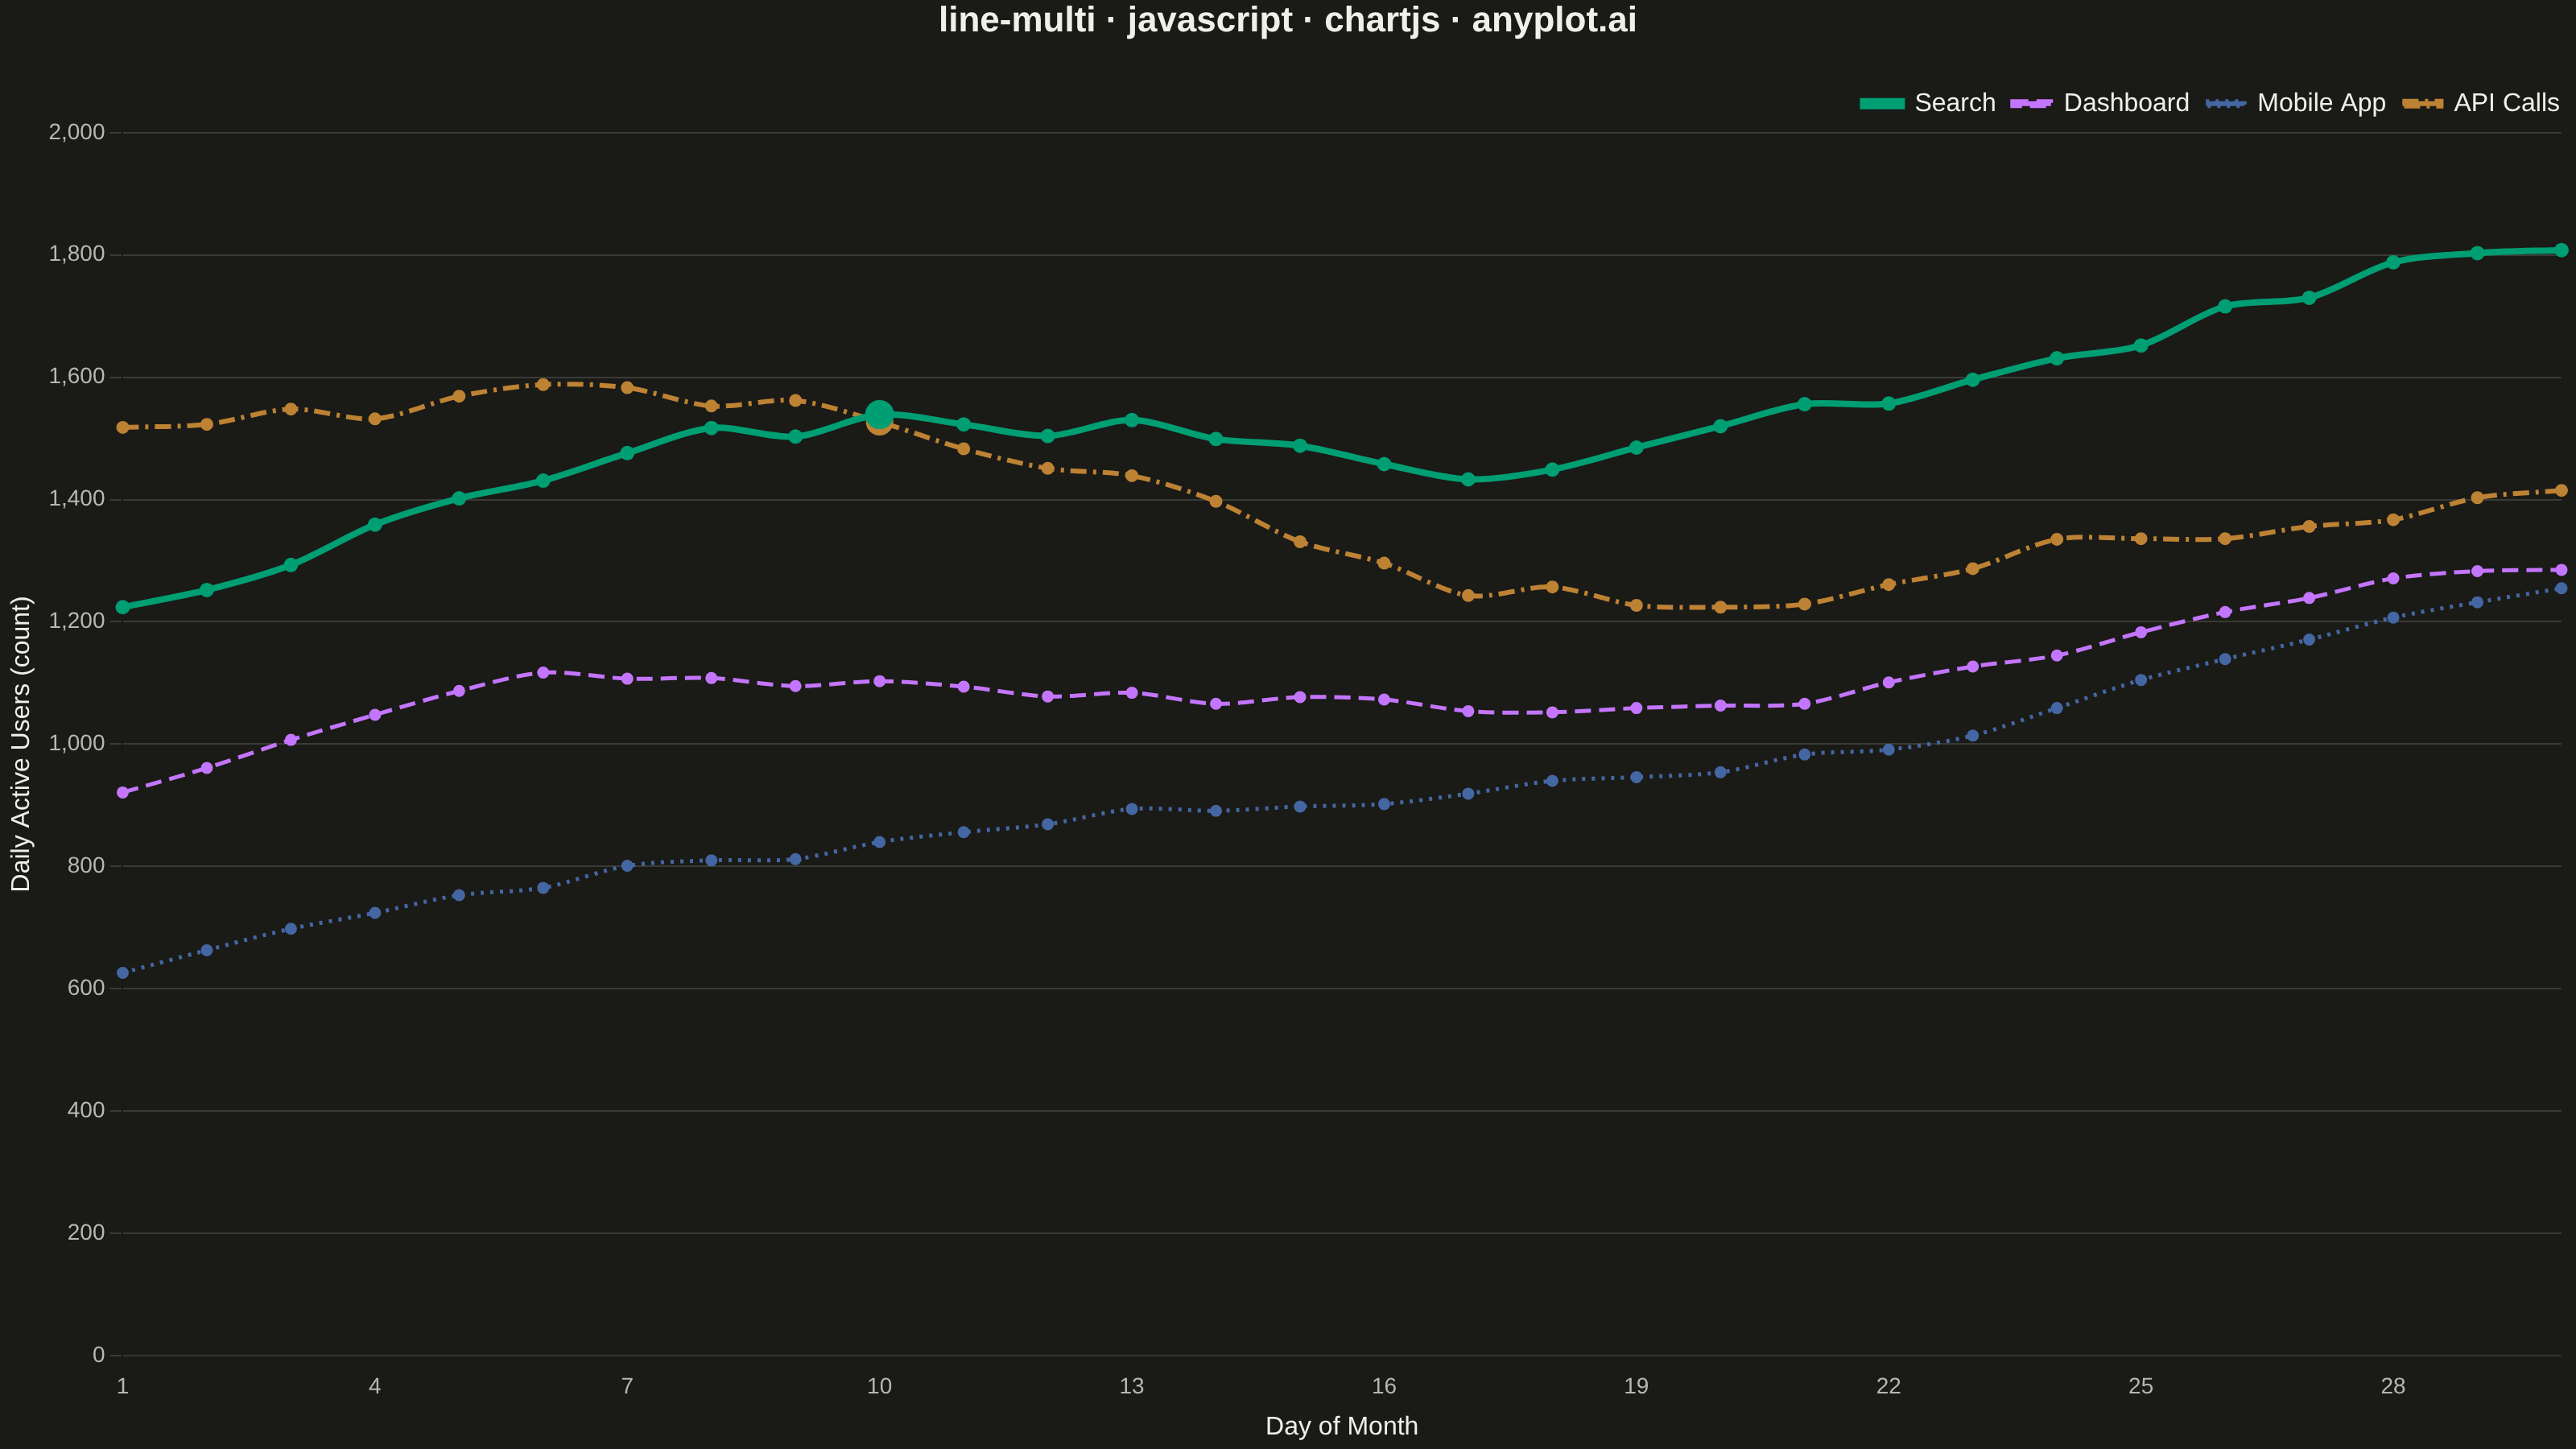Viewport: 2576px width, 1449px height.
Task: Select the enlarged Search point at day 10
Action: [879, 414]
